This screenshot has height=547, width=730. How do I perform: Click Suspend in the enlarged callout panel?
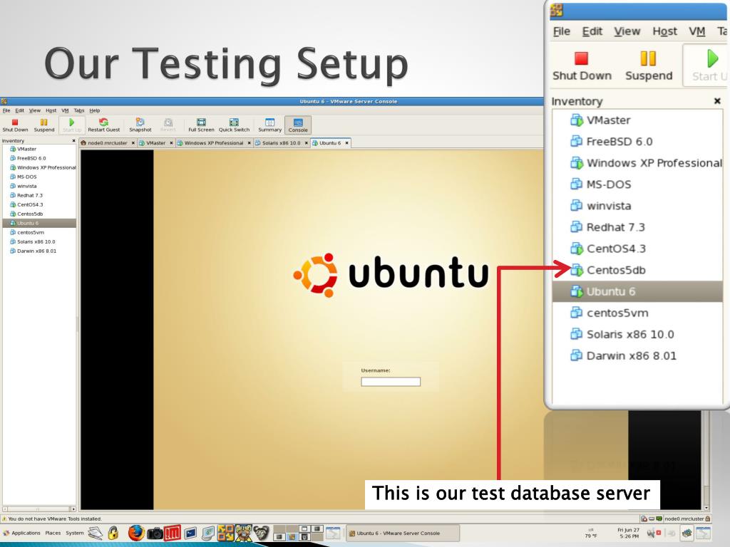point(649,66)
